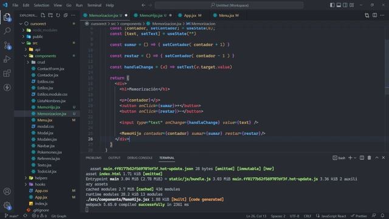Split the editor to the right
Screen dimensions: 389x219
click(374, 15)
